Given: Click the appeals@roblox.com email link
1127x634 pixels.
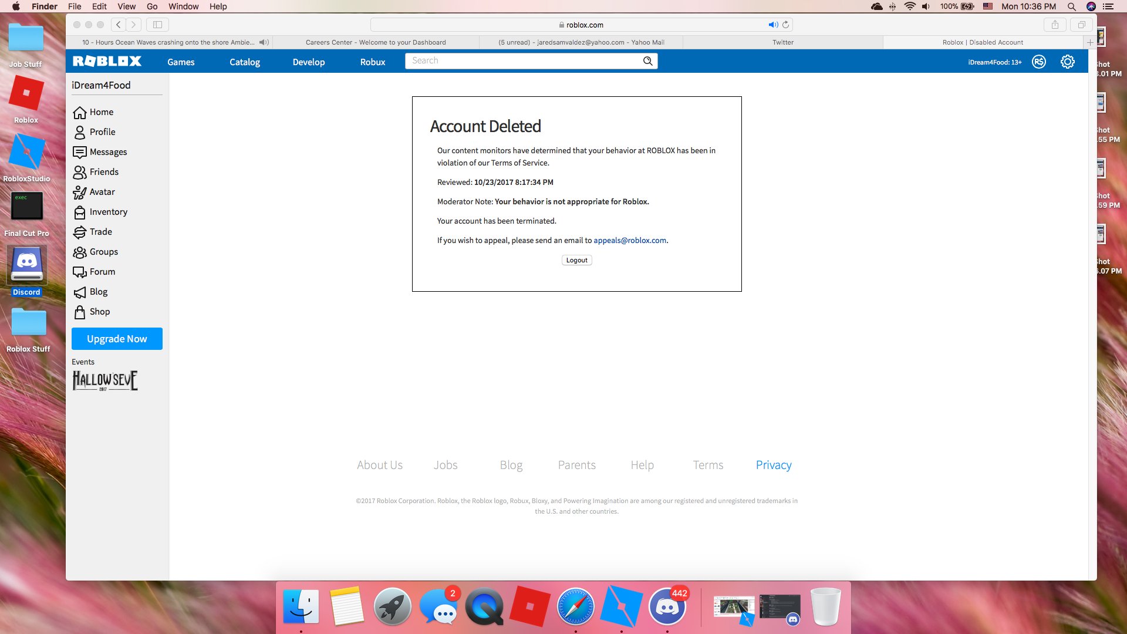Looking at the screenshot, I should [x=629, y=240].
